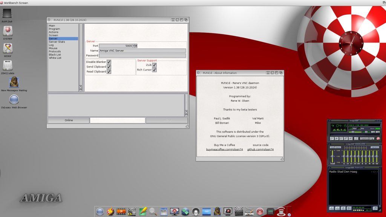Launch the green notepad with pencil dock icon
Viewport: 386px width, 217px height.
click(x=143, y=211)
